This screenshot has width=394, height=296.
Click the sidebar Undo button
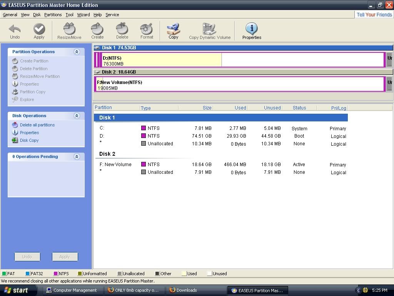pyautogui.click(x=27, y=257)
